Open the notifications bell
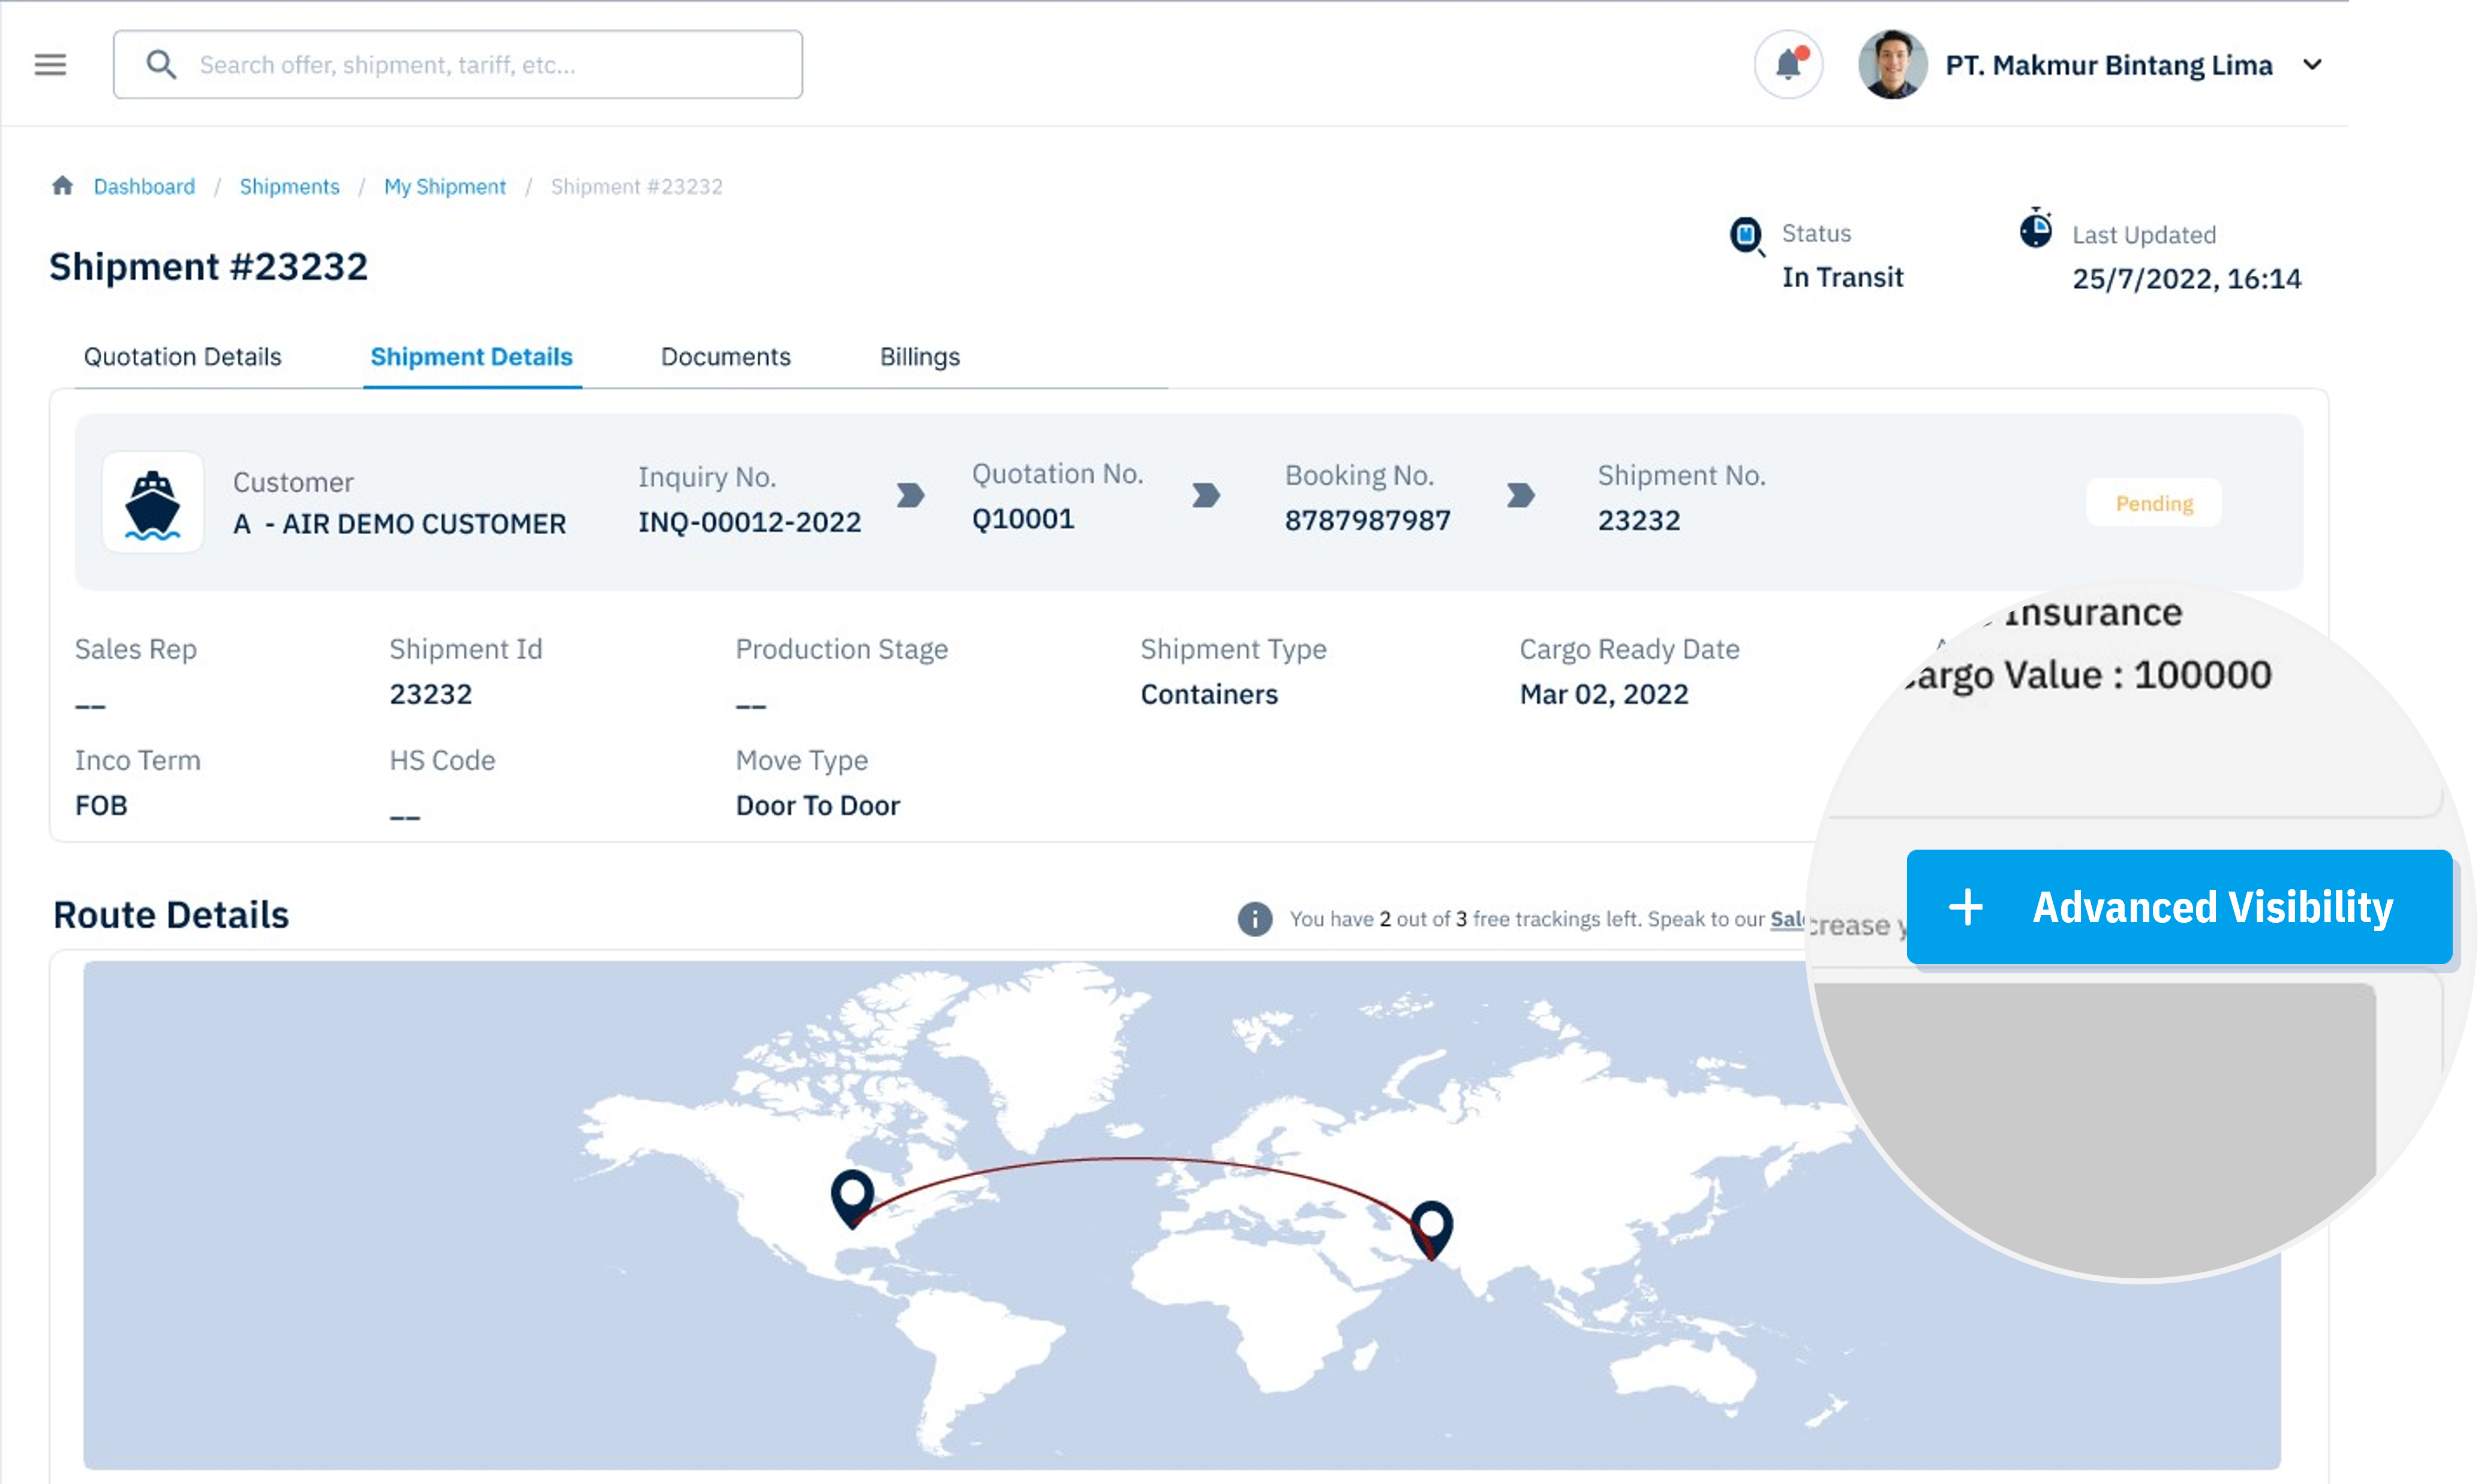 1789,65
